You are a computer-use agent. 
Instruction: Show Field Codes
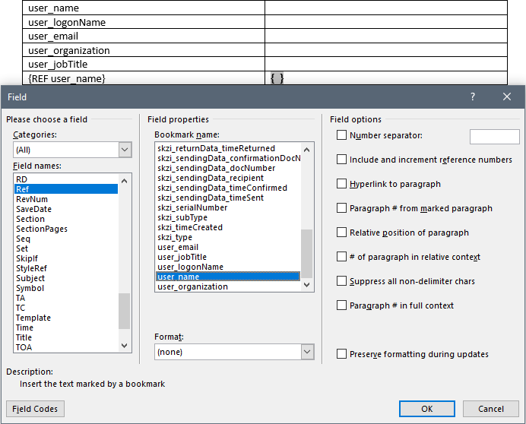pyautogui.click(x=35, y=409)
